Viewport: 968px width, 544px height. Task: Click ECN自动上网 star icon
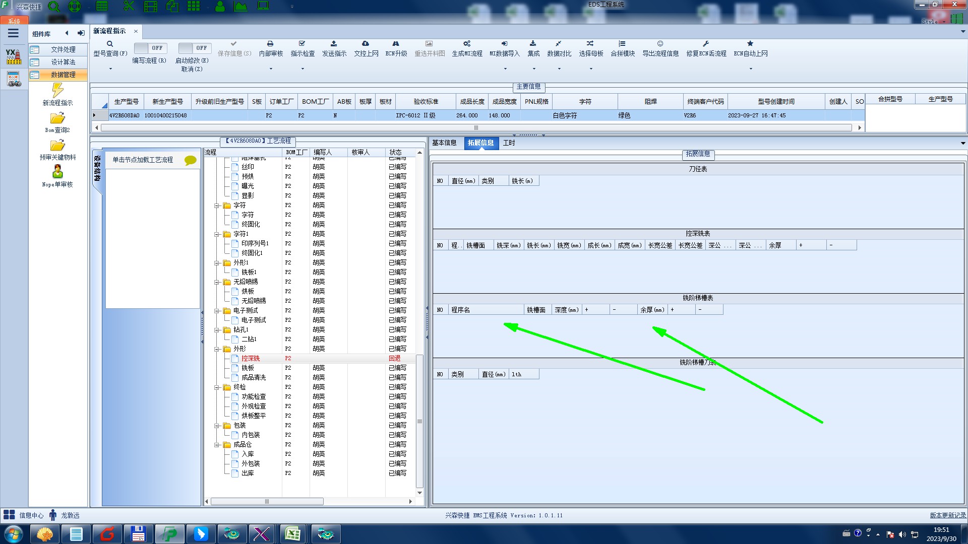[750, 44]
